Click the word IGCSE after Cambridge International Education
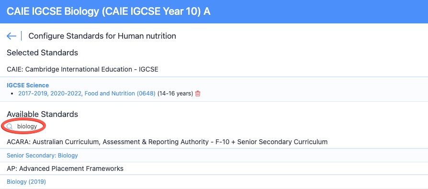This screenshot has height=189, width=428. pos(148,69)
